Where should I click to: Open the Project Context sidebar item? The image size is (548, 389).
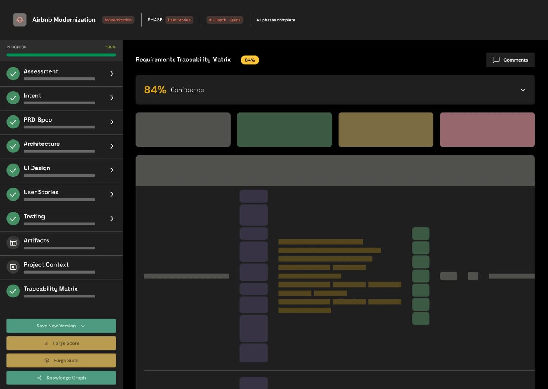pyautogui.click(x=61, y=268)
